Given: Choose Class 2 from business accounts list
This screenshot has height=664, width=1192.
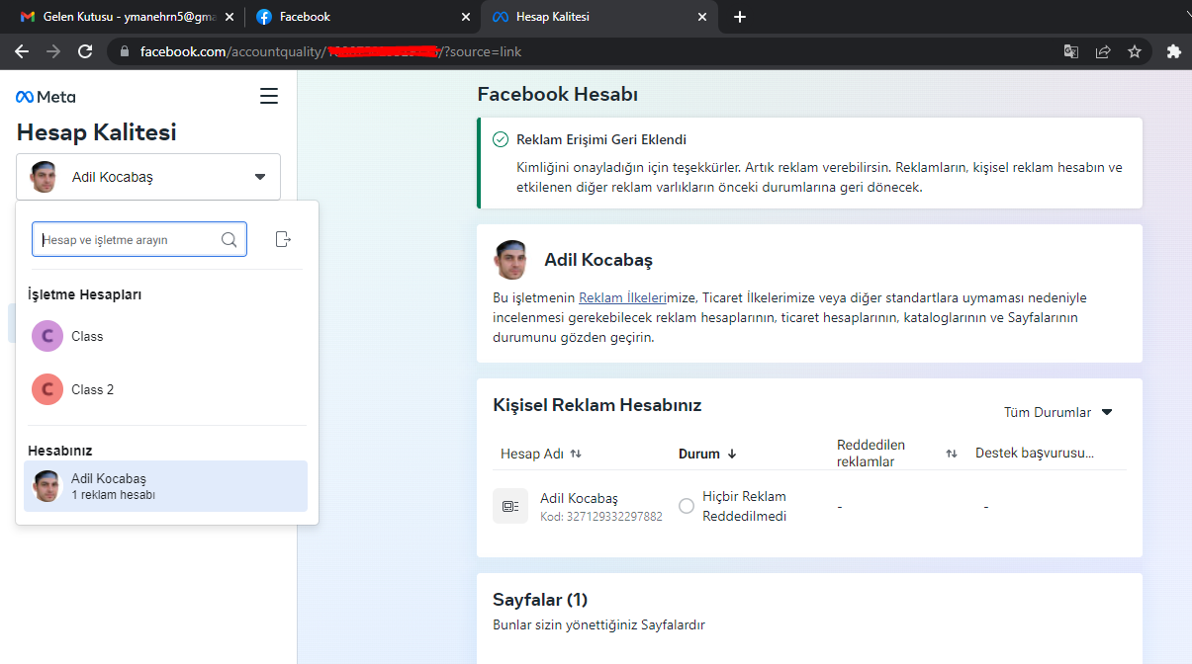Looking at the screenshot, I should [165, 389].
